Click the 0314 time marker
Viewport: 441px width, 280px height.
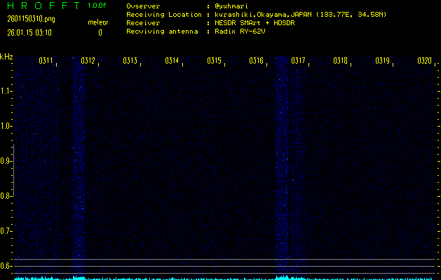click(172, 61)
